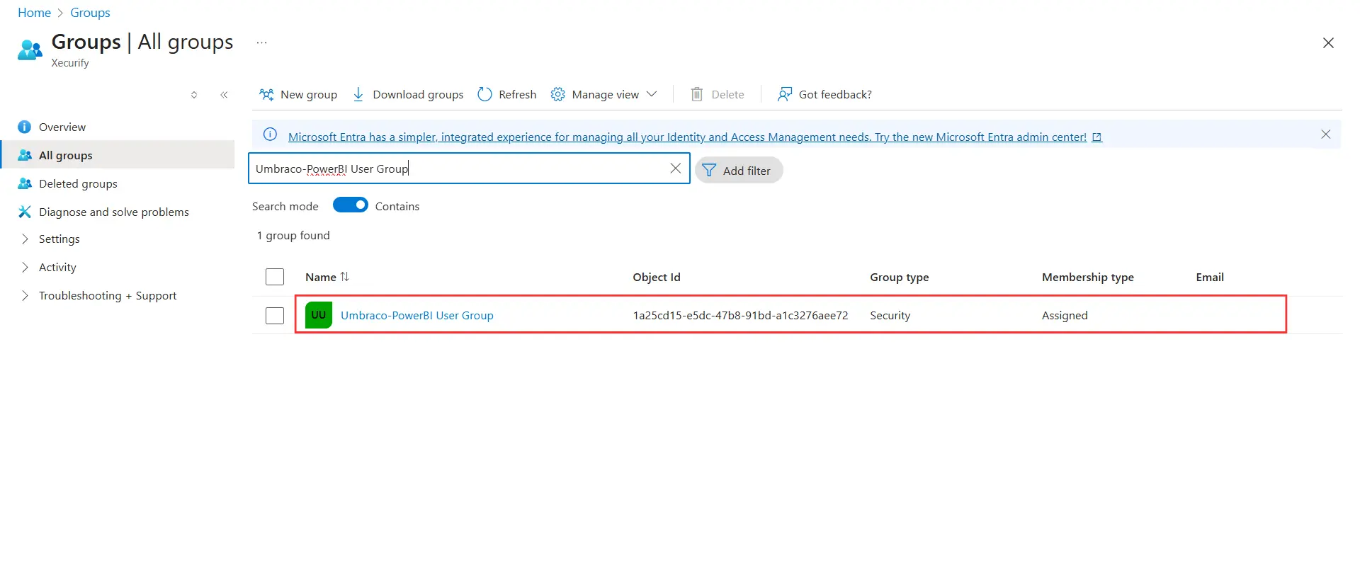Click the Got feedback? button label

(835, 95)
